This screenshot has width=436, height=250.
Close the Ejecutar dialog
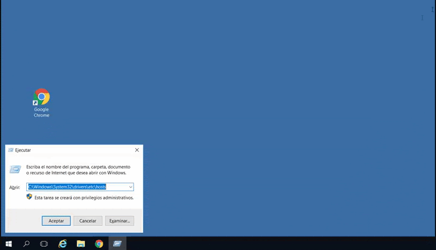137,150
